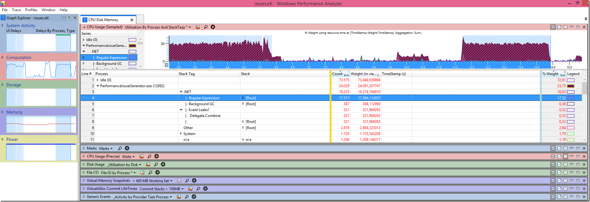
Task: Search within the File I/O panel
Action: (150, 173)
